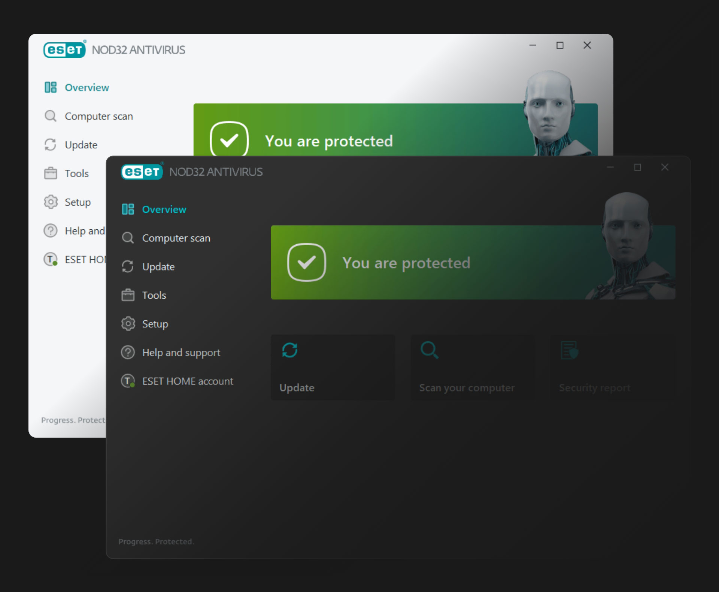The image size is (719, 592).
Task: Click the ESET logo in dark window
Action: (142, 172)
